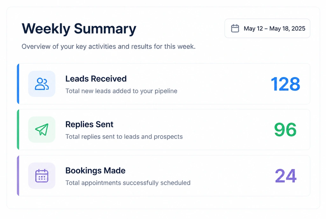Click the purple calendar Bookings Made icon
326x219 pixels.
tap(42, 176)
